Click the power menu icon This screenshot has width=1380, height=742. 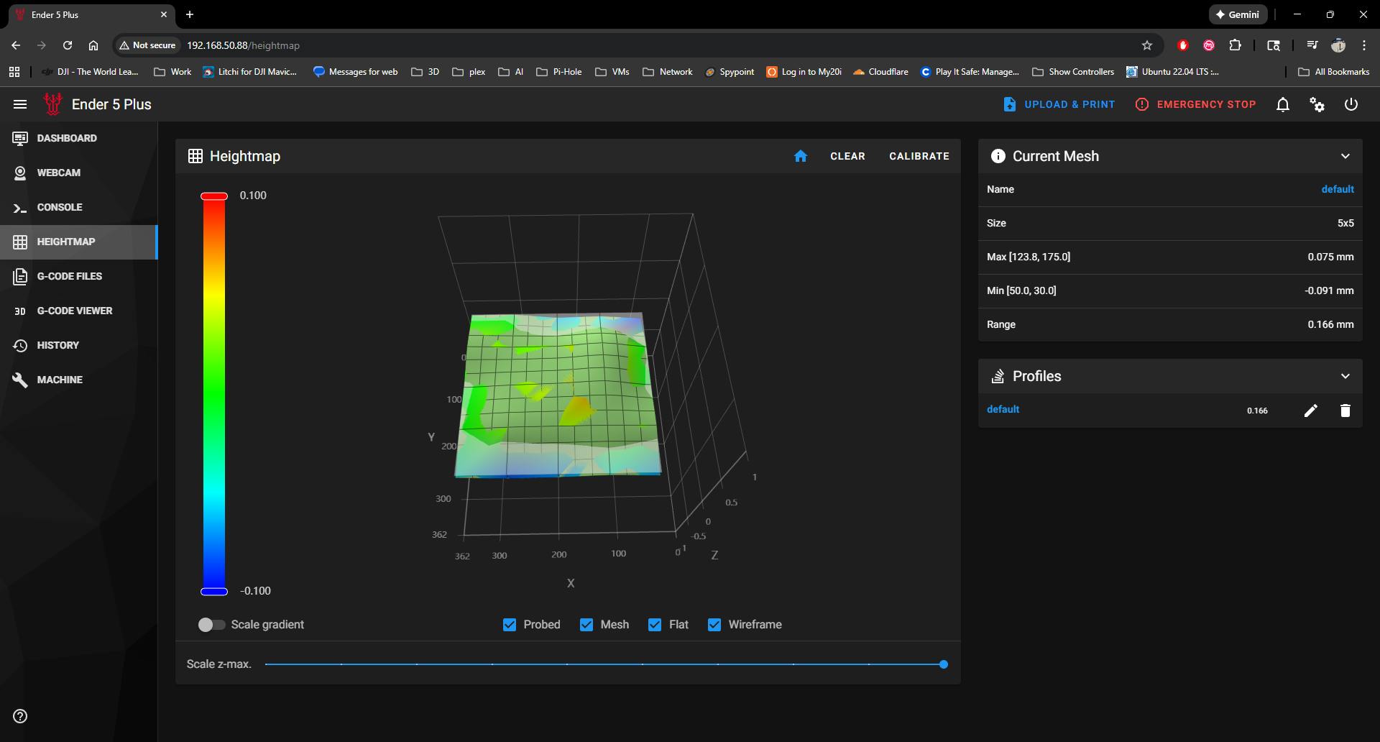pyautogui.click(x=1351, y=104)
